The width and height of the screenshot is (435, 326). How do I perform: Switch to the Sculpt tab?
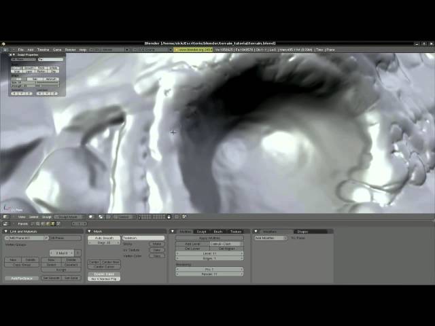[x=201, y=232]
